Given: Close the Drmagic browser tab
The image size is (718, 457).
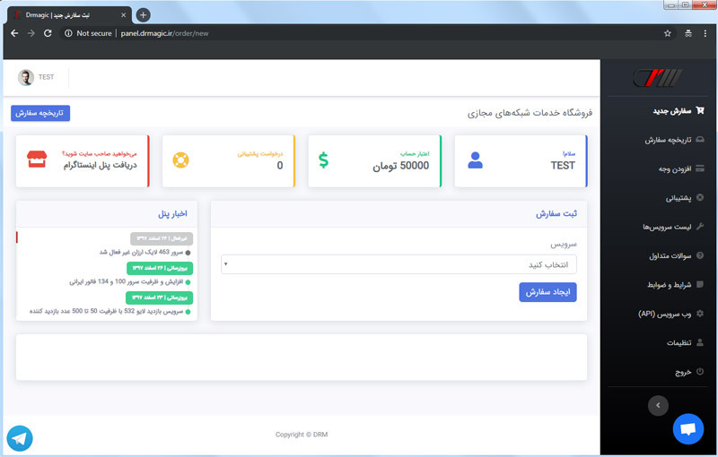Looking at the screenshot, I should [x=123, y=15].
